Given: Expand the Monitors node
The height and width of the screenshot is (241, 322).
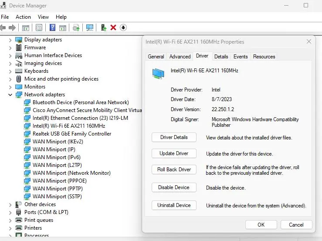Looking at the screenshot, I should click(10, 87).
